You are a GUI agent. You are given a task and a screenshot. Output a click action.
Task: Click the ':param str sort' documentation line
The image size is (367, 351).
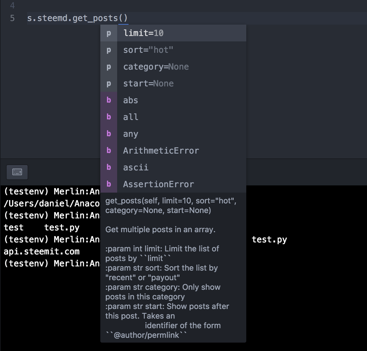click(162, 273)
